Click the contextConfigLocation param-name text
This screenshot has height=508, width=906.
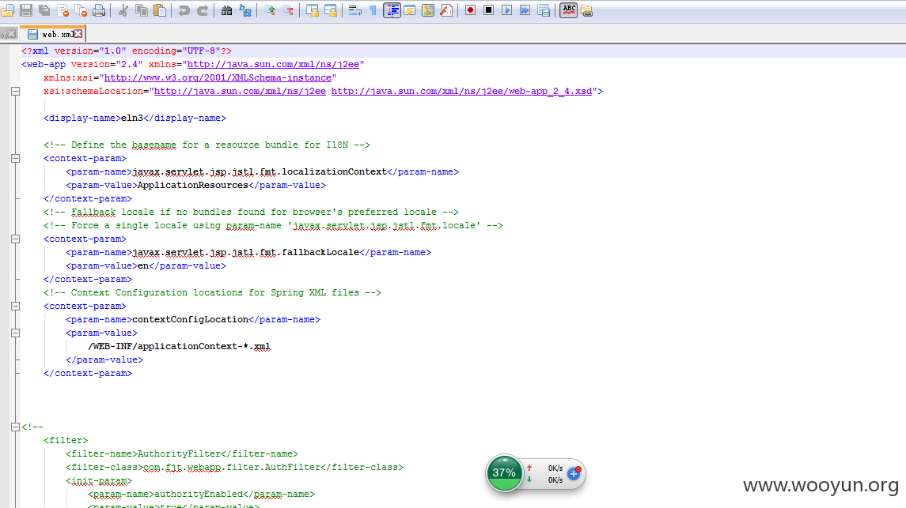coord(190,319)
